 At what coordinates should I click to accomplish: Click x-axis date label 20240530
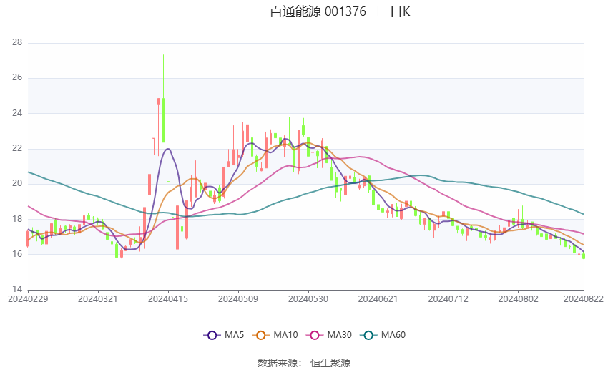coord(308,299)
